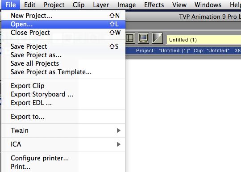Select Export Clip entry

tap(63, 86)
